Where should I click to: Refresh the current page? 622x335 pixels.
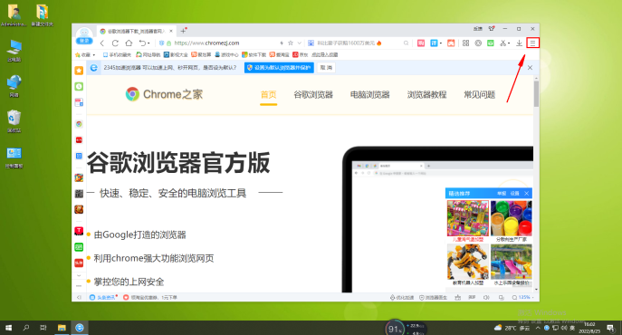point(115,43)
